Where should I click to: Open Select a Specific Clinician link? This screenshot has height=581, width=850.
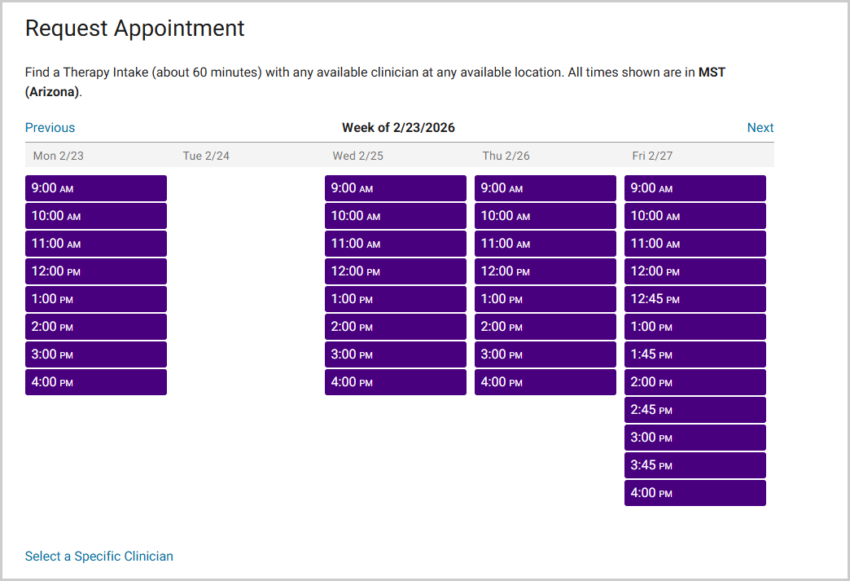99,556
